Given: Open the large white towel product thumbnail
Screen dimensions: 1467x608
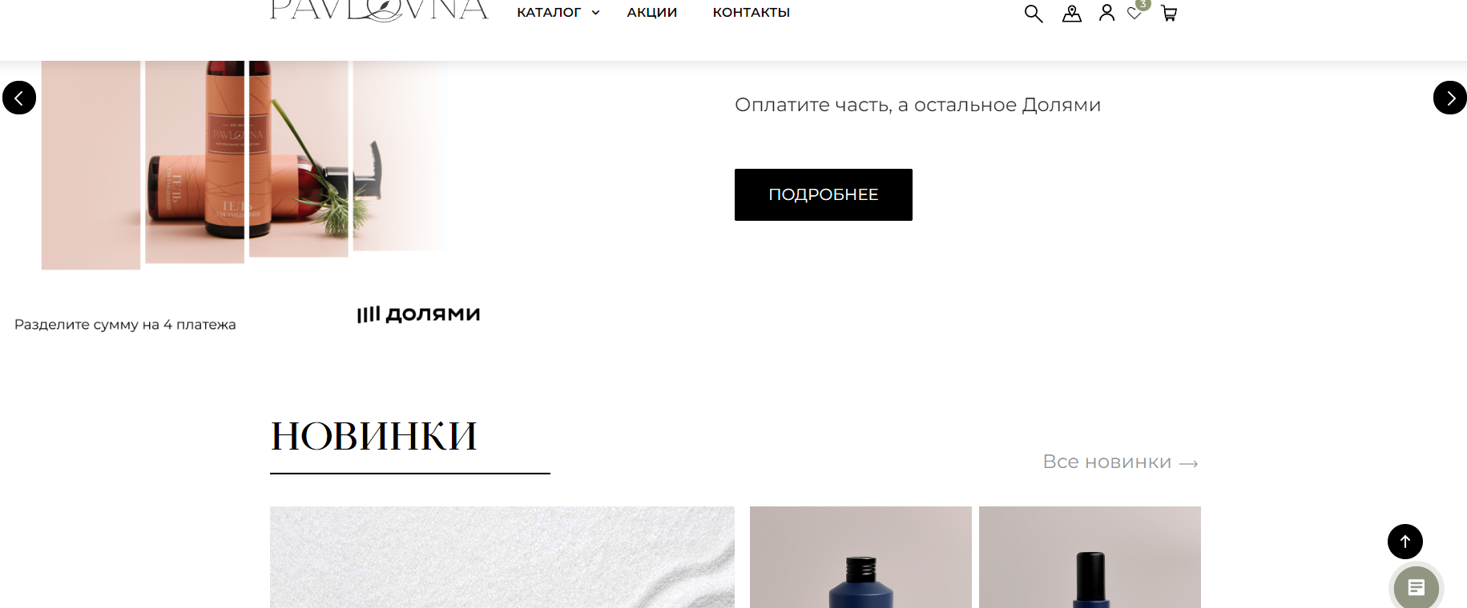Looking at the screenshot, I should click(x=502, y=557).
